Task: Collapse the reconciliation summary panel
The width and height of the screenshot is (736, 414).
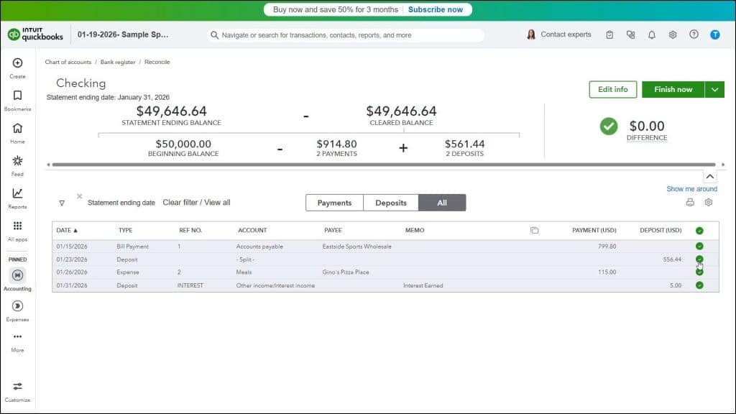Action: pos(710,175)
